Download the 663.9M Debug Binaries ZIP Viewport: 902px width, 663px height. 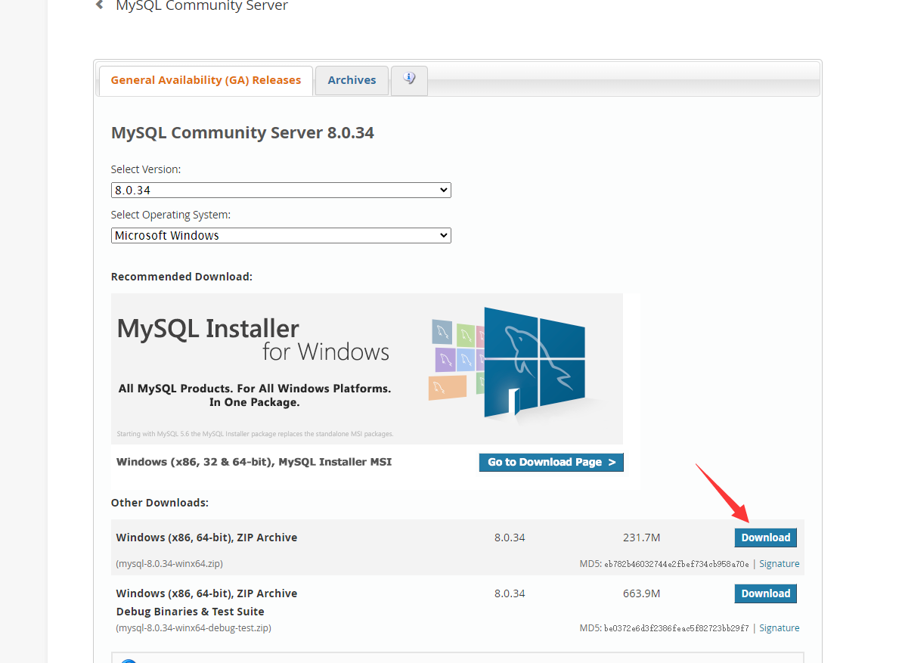[x=766, y=593]
